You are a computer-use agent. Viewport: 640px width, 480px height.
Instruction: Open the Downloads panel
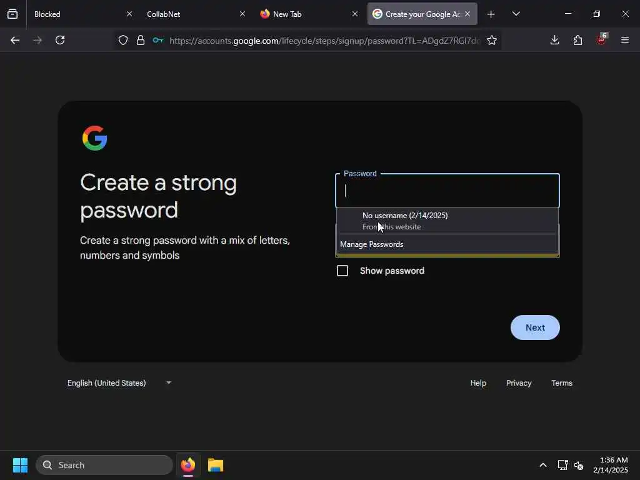point(555,40)
